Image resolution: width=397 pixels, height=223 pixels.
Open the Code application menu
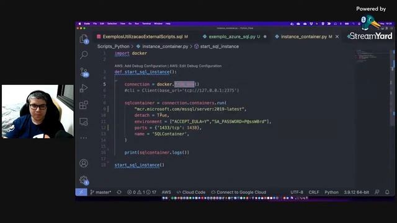[x=87, y=24]
